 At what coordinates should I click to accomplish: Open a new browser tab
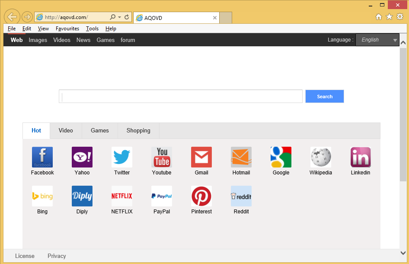tap(226, 18)
